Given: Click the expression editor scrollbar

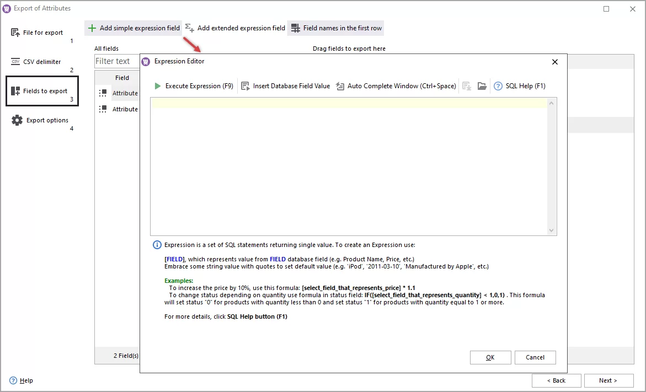Looking at the screenshot, I should coord(552,165).
